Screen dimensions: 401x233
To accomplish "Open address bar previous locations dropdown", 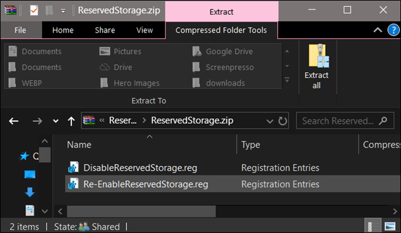I will coord(270,121).
